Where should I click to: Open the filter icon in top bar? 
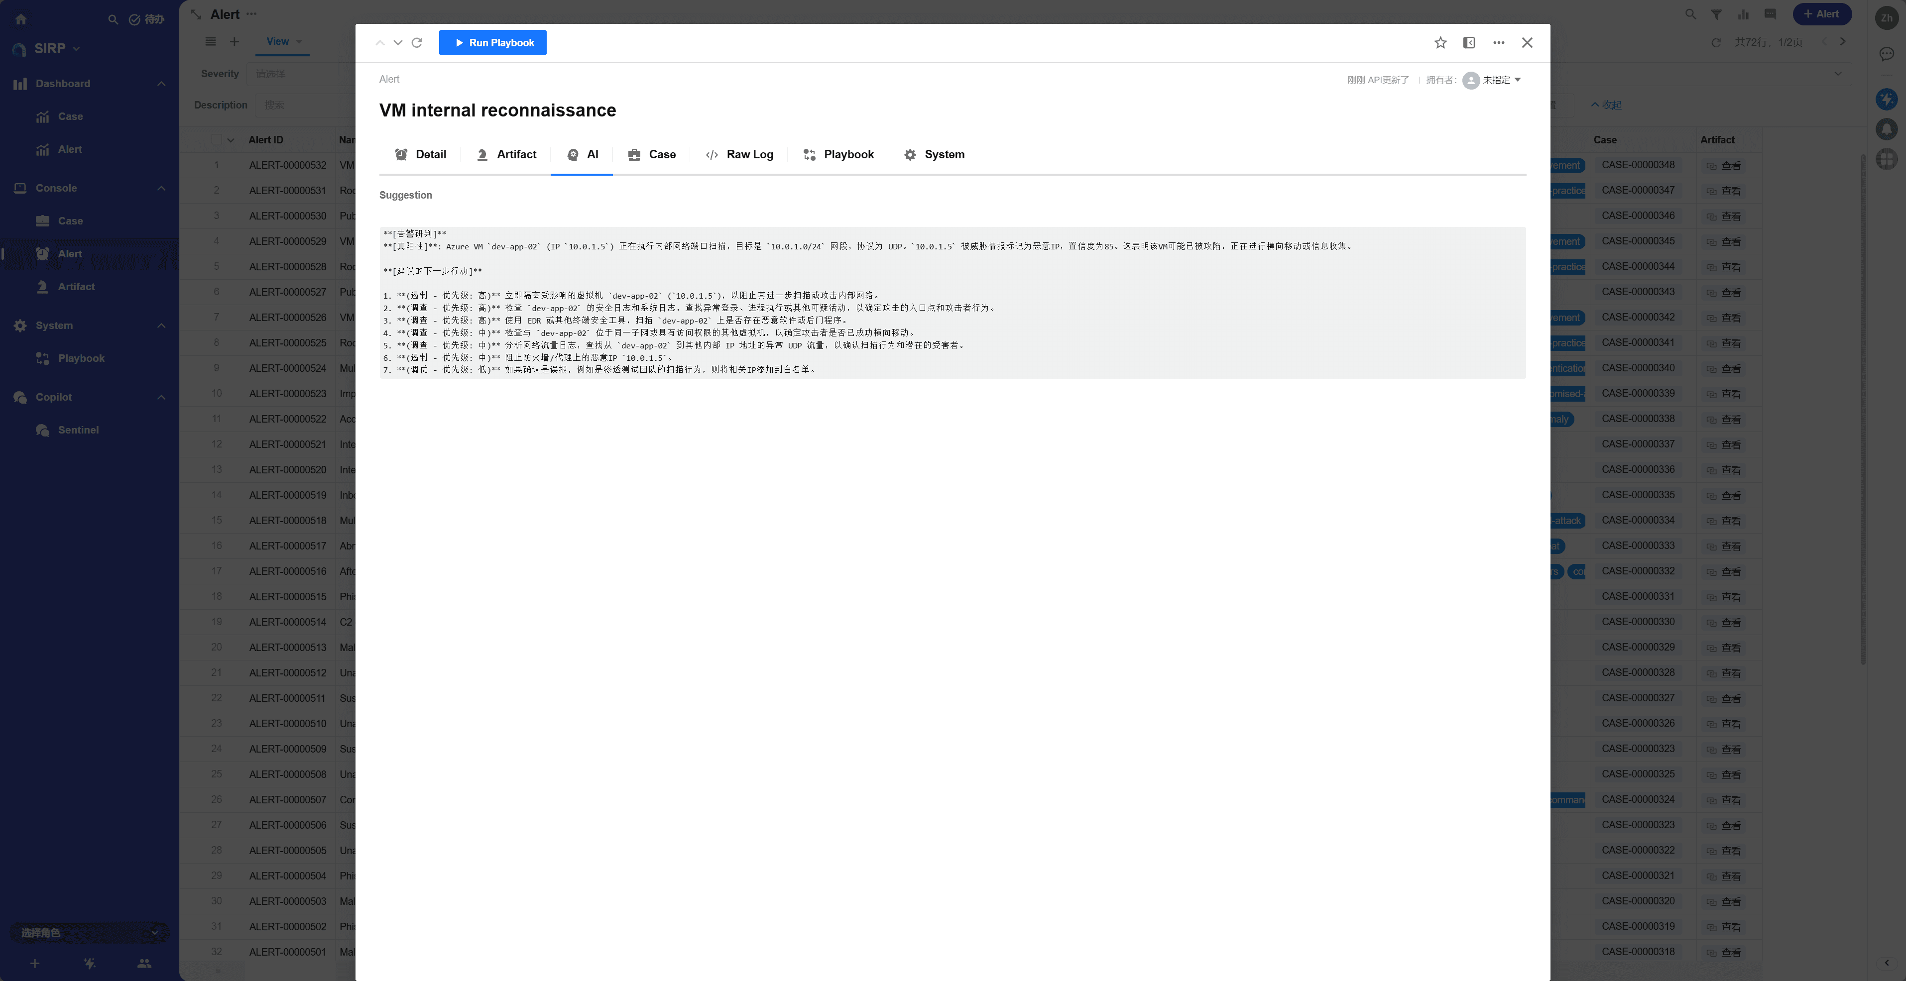coord(1716,14)
